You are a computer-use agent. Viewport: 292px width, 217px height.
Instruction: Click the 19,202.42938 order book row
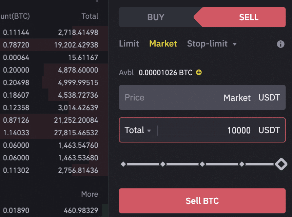[x=54, y=45]
